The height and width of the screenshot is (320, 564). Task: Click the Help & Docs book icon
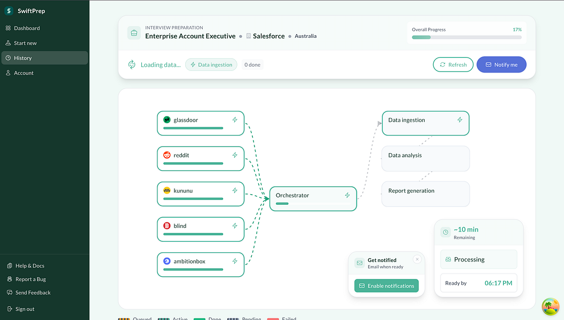click(x=10, y=266)
